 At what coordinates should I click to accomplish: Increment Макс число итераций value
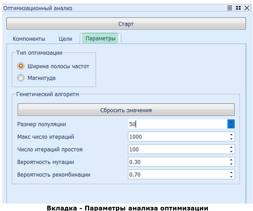[x=231, y=135]
